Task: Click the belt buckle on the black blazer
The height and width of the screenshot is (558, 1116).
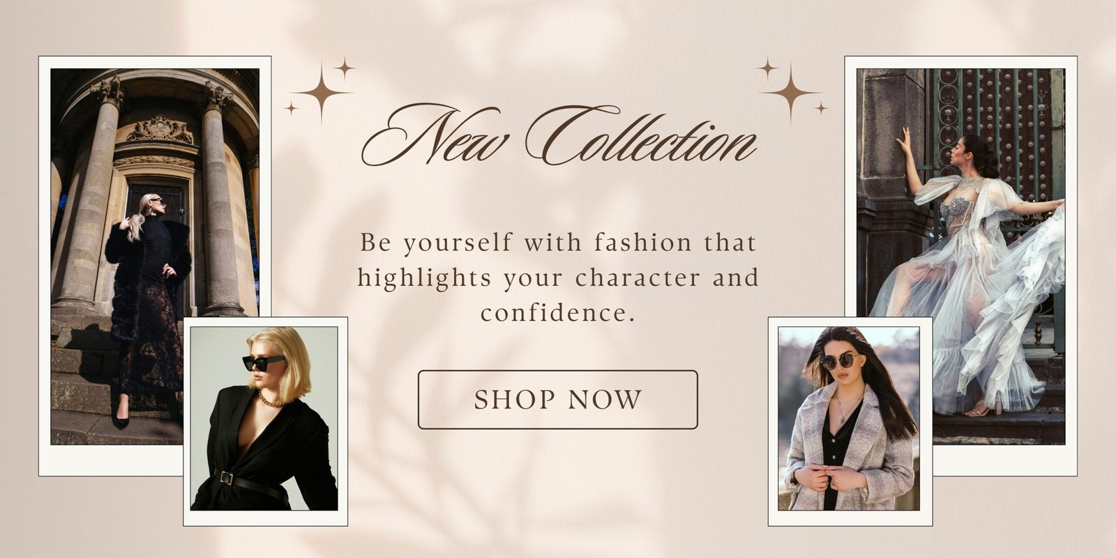Action: click(x=225, y=477)
